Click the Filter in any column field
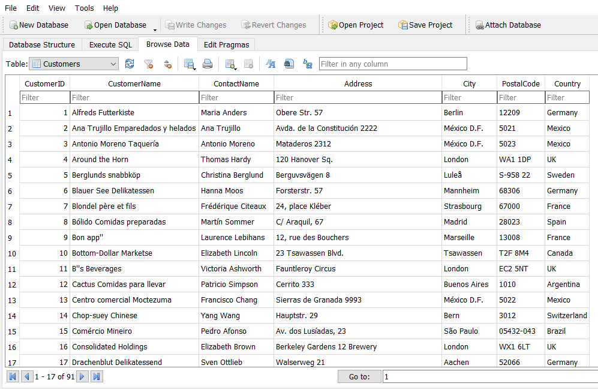 pos(393,64)
